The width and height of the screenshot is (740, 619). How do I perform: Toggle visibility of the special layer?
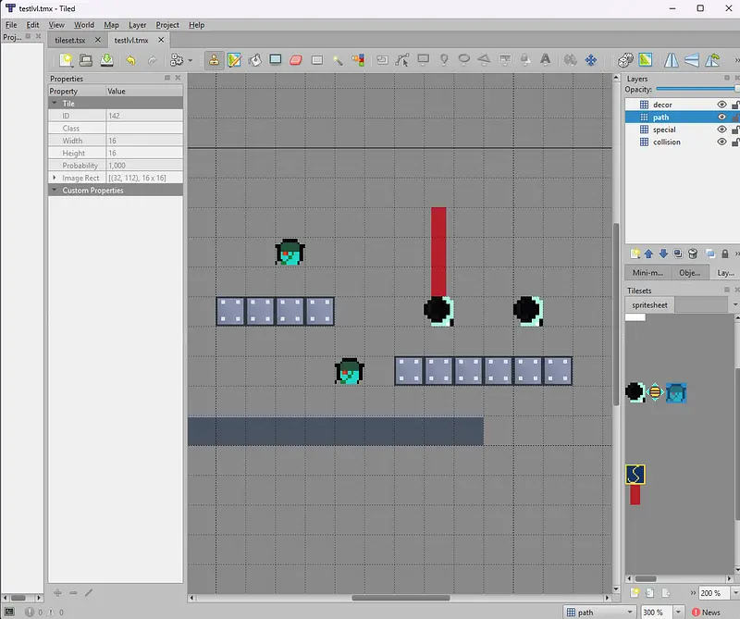(722, 130)
